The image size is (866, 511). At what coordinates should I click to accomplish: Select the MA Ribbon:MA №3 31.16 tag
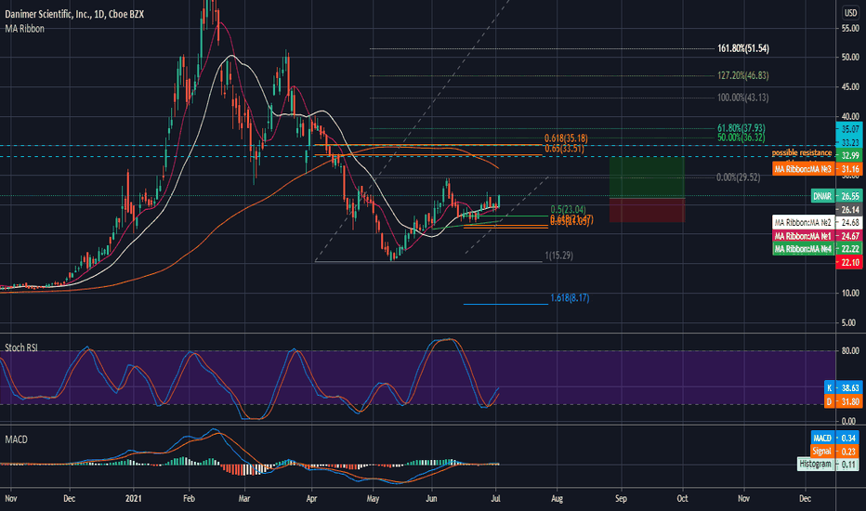(817, 169)
